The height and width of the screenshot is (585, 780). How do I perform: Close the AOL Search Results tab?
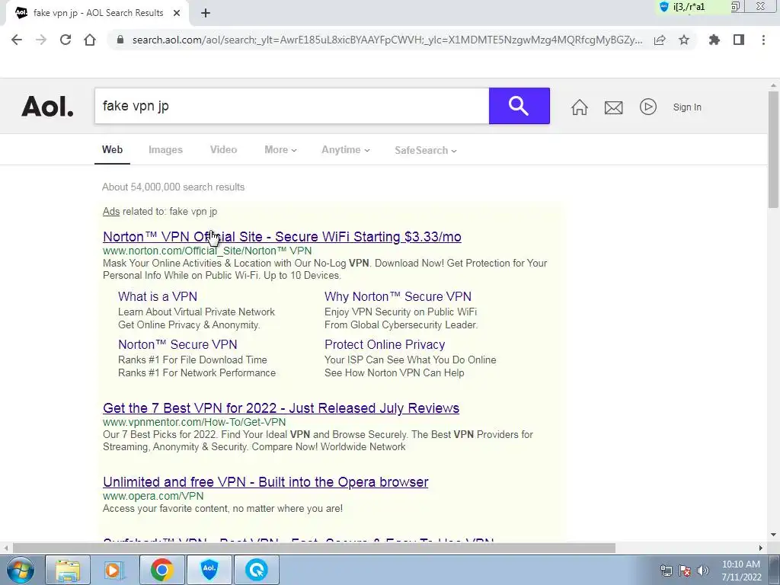177,13
